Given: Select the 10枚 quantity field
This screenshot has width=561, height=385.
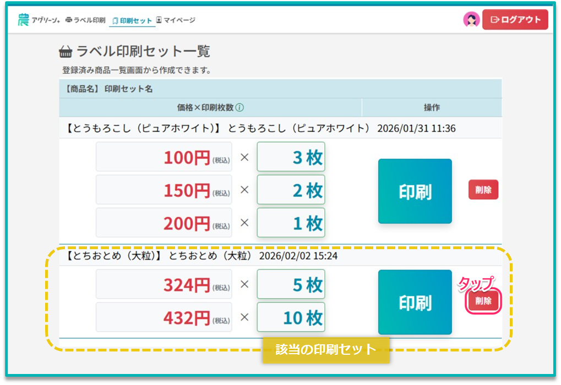Looking at the screenshot, I should 291,317.
